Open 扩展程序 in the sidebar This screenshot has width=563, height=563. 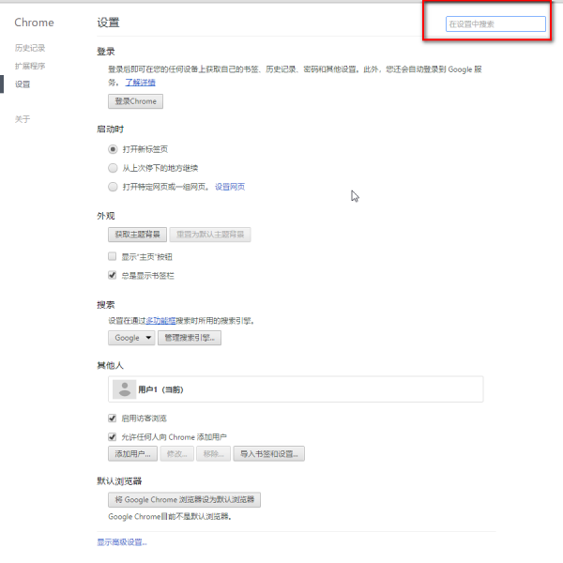pyautogui.click(x=30, y=66)
